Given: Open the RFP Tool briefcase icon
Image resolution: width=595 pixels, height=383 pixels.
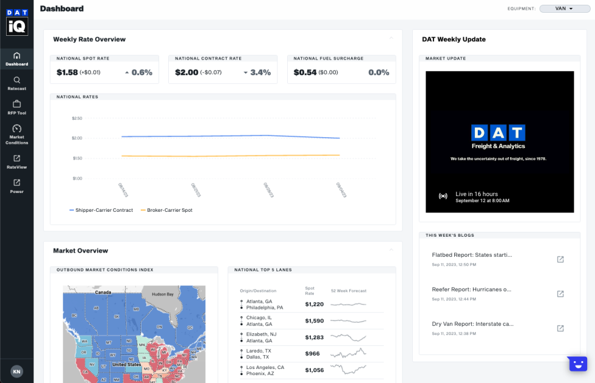Looking at the screenshot, I should (x=16, y=104).
